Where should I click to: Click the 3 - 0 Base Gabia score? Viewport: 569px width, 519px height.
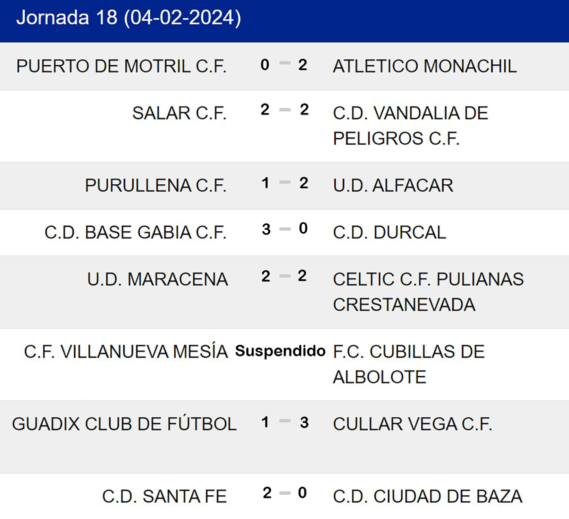click(x=284, y=229)
